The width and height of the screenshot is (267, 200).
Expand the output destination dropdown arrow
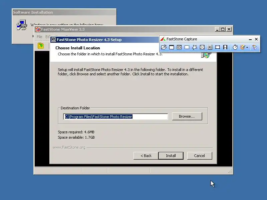coord(247,47)
